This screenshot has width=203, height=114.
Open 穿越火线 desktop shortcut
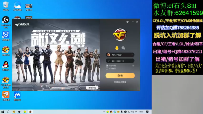point(6,51)
